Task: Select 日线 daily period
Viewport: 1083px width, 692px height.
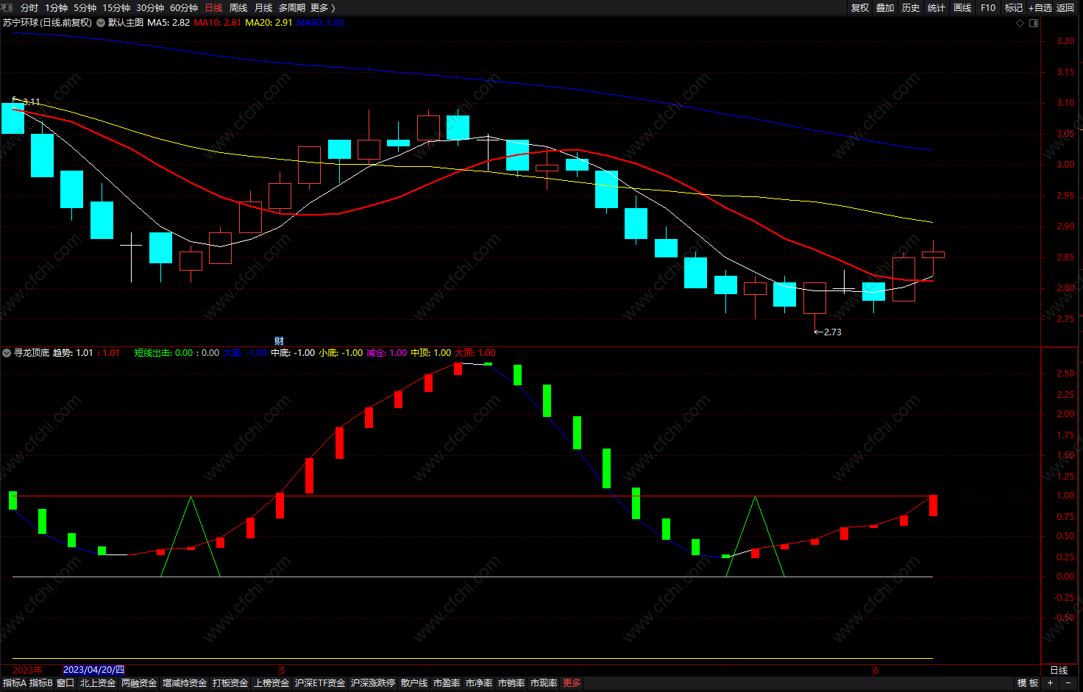Action: click(213, 7)
